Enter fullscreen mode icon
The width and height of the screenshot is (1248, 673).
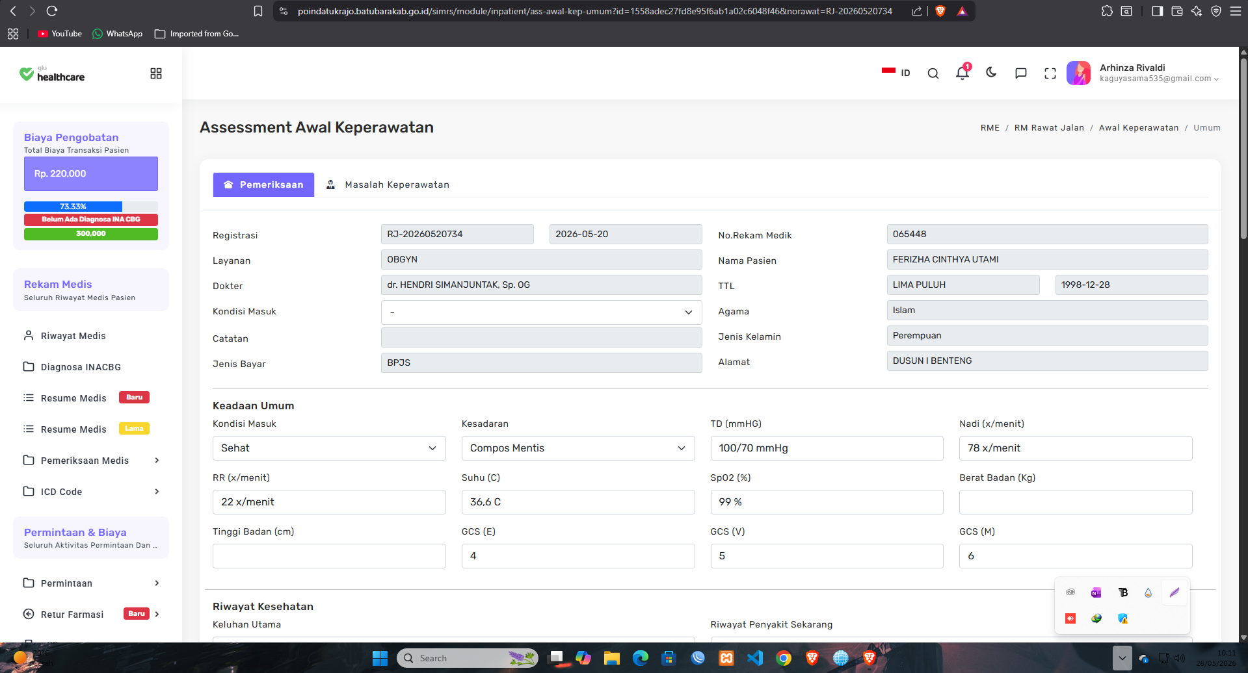(x=1050, y=73)
